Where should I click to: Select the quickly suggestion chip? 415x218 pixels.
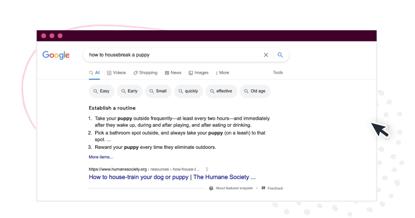click(x=188, y=91)
